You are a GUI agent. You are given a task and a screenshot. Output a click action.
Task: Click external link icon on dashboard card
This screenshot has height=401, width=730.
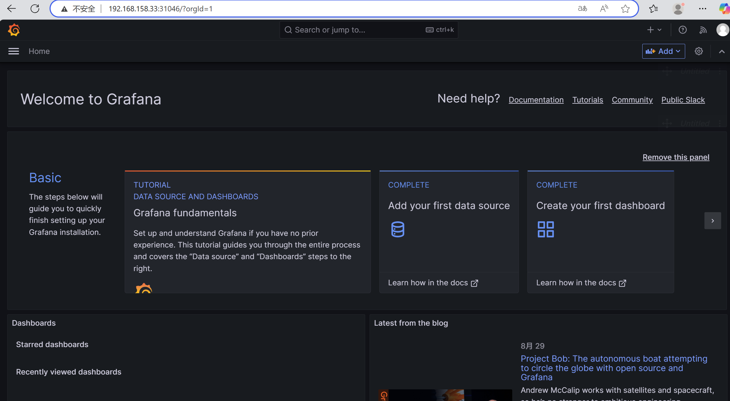[622, 283]
